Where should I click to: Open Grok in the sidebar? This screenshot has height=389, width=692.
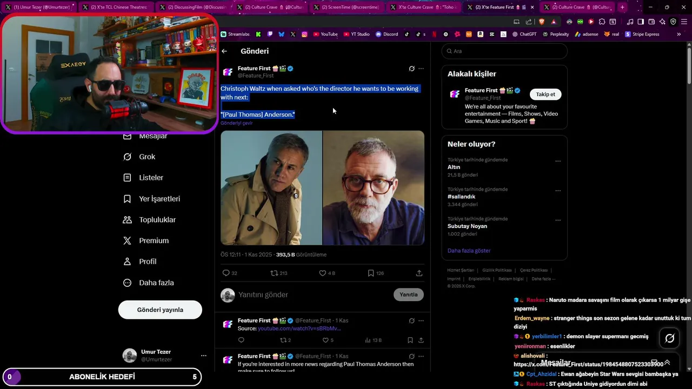[139, 157]
